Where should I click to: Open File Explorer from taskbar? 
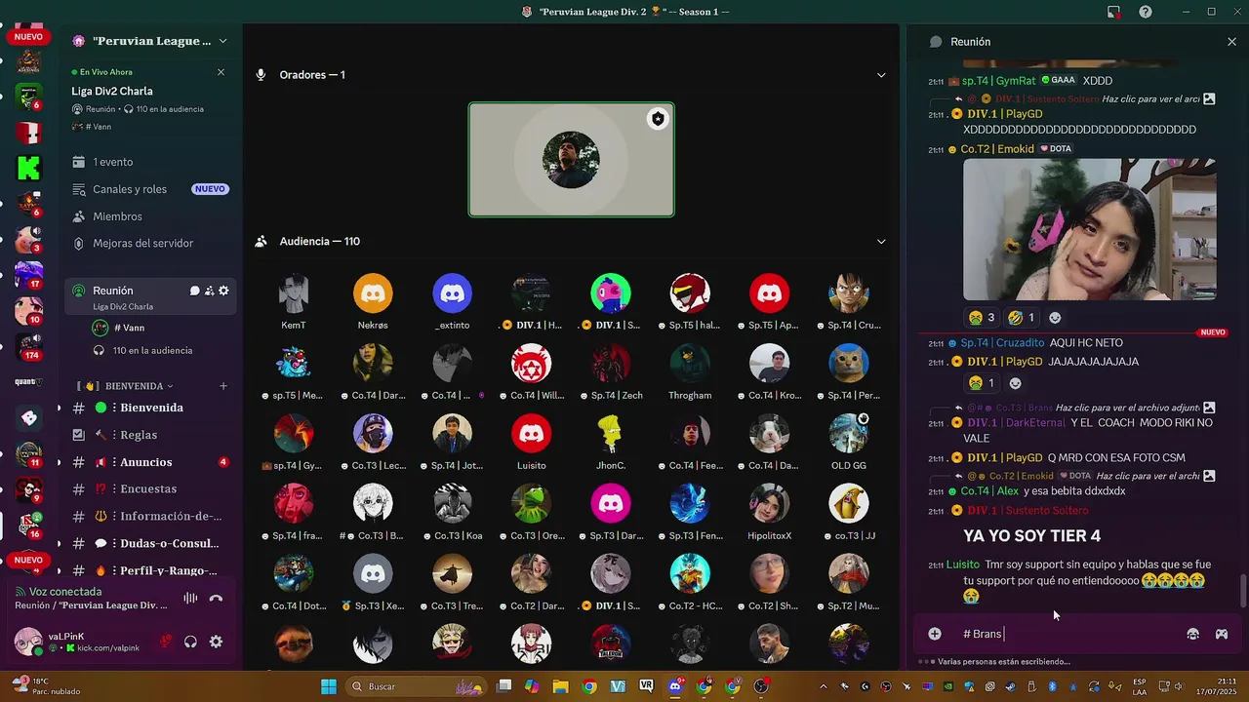click(x=560, y=686)
